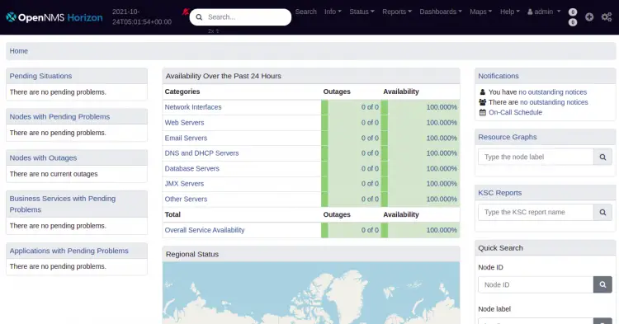Click the timestamp in the header
This screenshot has height=324, width=619.
tap(142, 17)
